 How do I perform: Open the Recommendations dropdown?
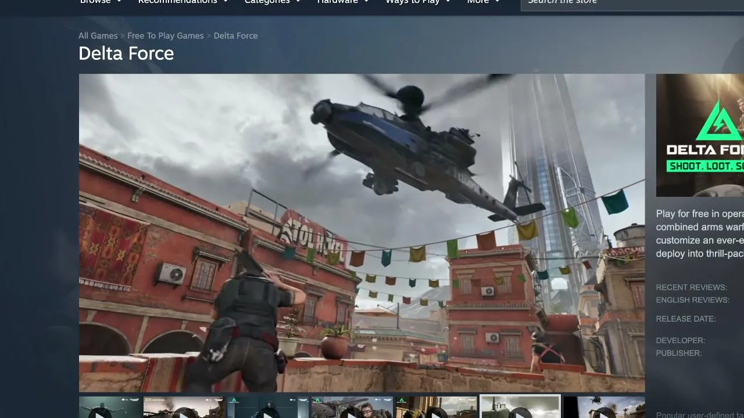pos(183,2)
